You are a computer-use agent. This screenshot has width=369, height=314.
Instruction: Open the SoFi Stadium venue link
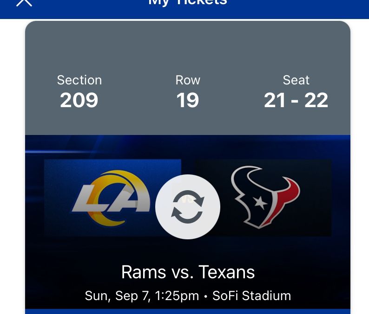click(x=251, y=296)
